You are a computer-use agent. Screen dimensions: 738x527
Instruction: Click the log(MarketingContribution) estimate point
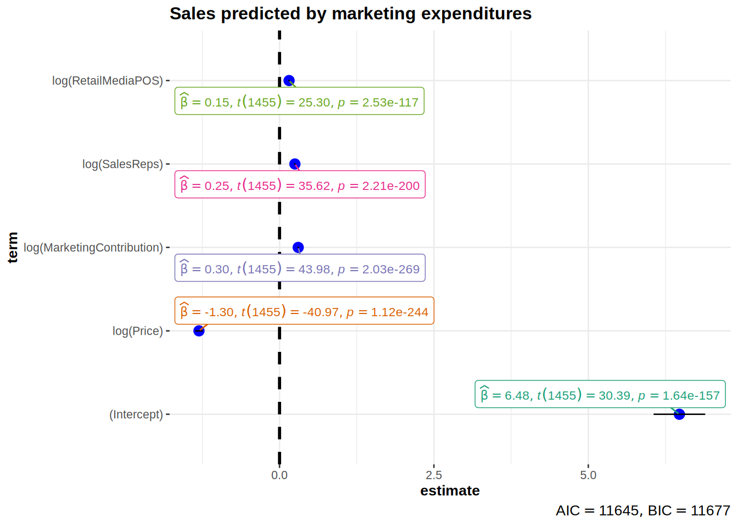pyautogui.click(x=298, y=248)
